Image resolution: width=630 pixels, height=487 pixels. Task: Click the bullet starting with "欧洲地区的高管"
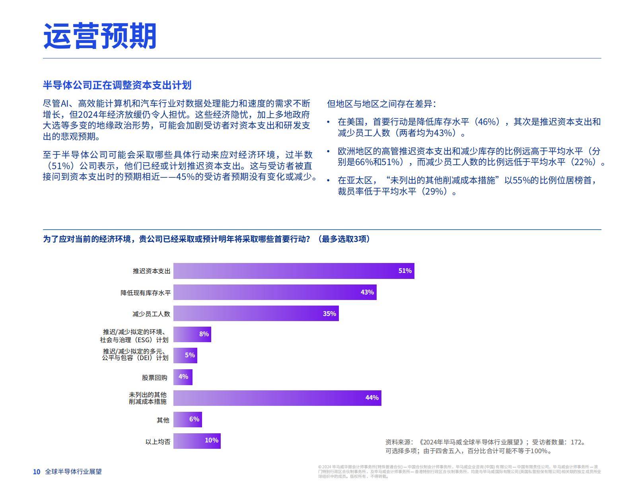(x=472, y=156)
